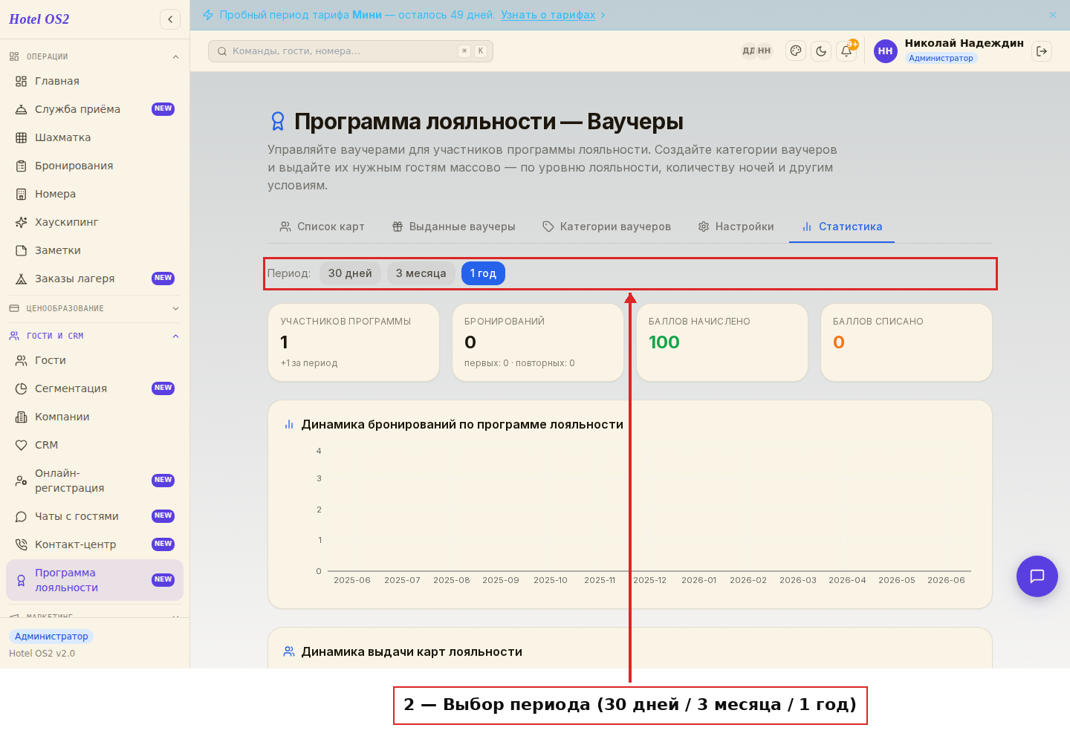This screenshot has height=742, width=1070.
Task: Expand the Ценообразование sidebar group
Action: [94, 308]
